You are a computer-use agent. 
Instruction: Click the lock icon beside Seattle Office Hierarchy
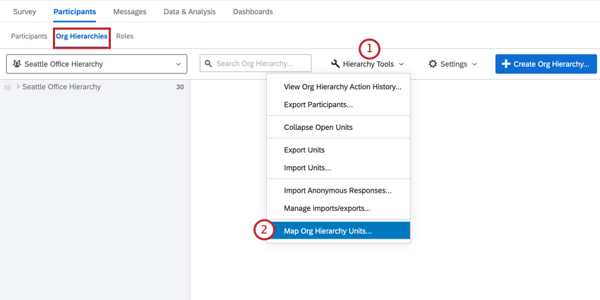tap(8, 87)
